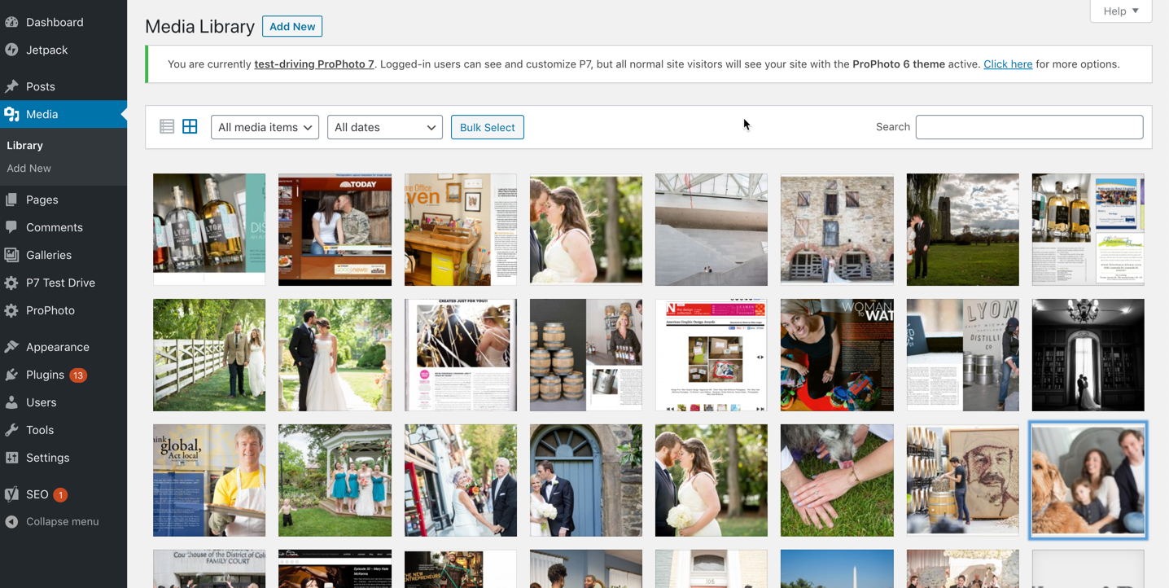Click the Media camera-note icon
Viewport: 1169px width, 588px height.
(11, 114)
